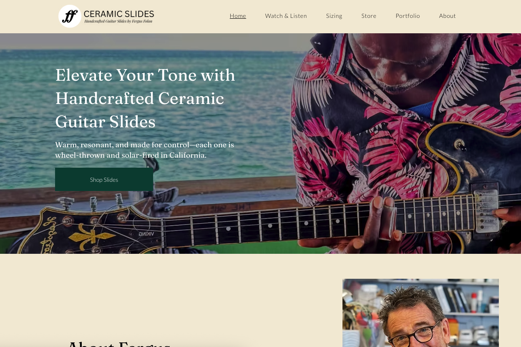Click the Elevate Your Tone hero headline
521x347 pixels.
coord(145,99)
